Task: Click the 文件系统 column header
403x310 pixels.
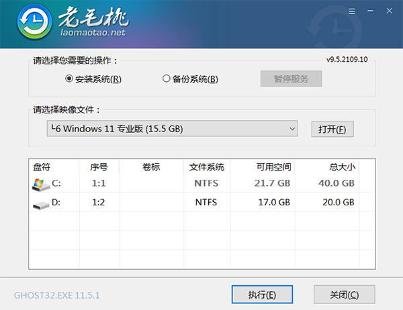Action: (207, 166)
